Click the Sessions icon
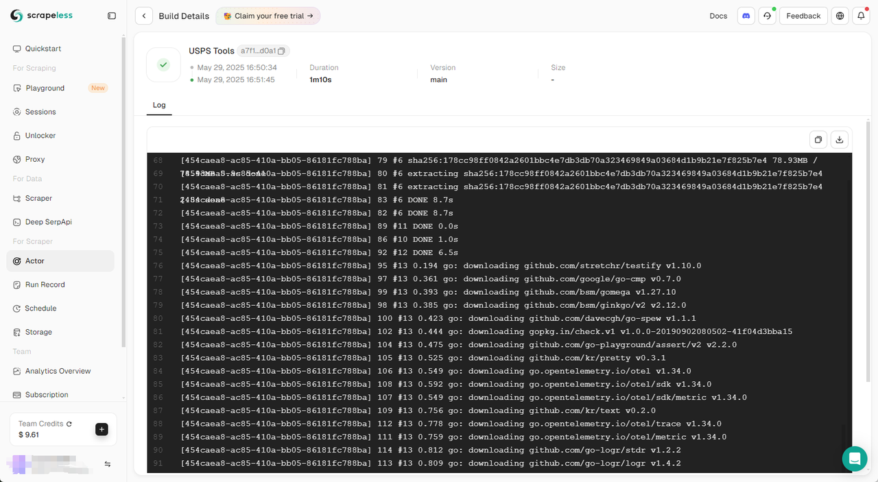Screen dimensions: 878x482 [17, 112]
